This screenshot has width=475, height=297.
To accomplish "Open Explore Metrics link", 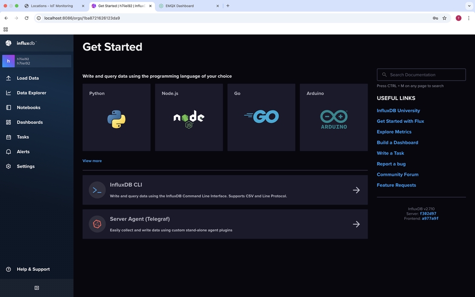I will tap(394, 132).
